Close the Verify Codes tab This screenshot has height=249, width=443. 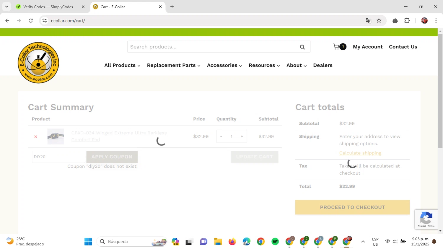coord(83,7)
